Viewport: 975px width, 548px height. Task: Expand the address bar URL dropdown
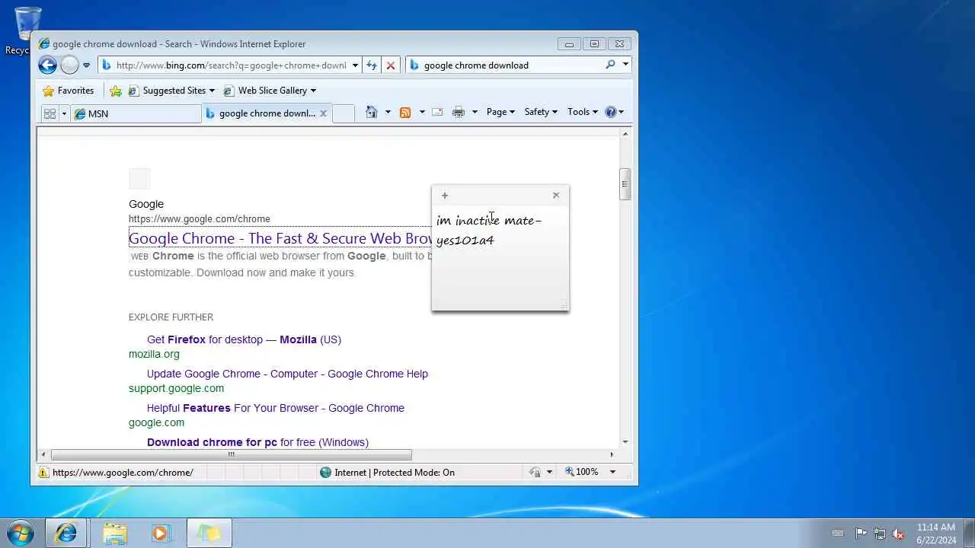(x=355, y=65)
